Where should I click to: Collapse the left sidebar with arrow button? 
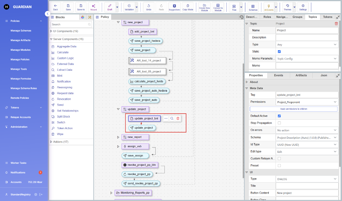(47, 14)
